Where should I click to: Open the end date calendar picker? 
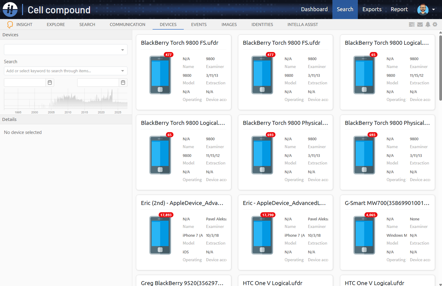pyautogui.click(x=123, y=83)
